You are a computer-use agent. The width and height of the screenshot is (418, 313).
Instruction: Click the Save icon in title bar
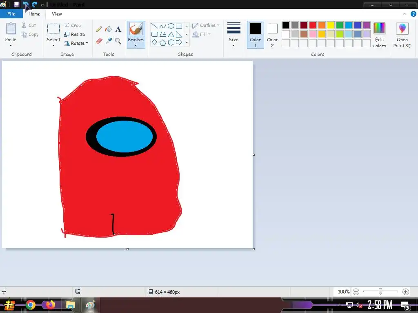16,4
